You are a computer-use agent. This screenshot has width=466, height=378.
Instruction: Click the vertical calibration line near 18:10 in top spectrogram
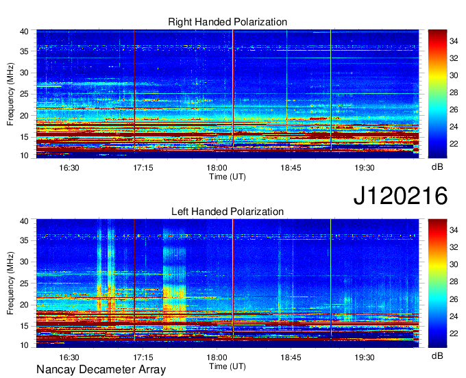coord(233,89)
